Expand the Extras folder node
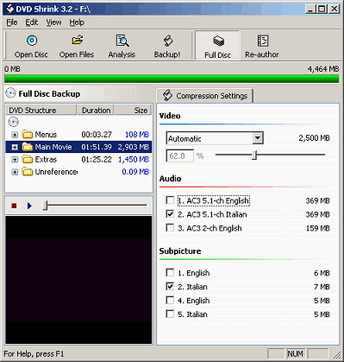 click(15, 159)
